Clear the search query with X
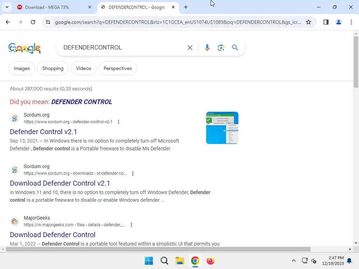Viewport: 359px width, 269px height. (x=190, y=48)
